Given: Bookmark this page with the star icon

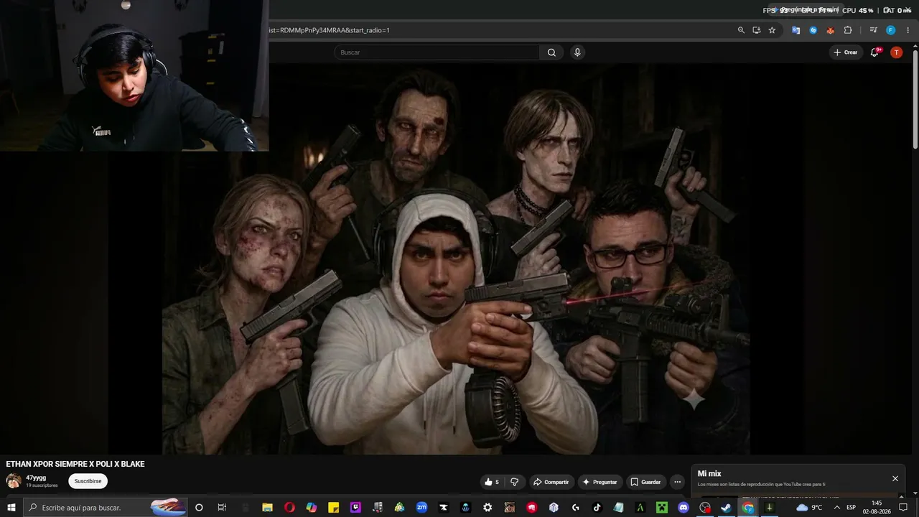Looking at the screenshot, I should (x=773, y=30).
